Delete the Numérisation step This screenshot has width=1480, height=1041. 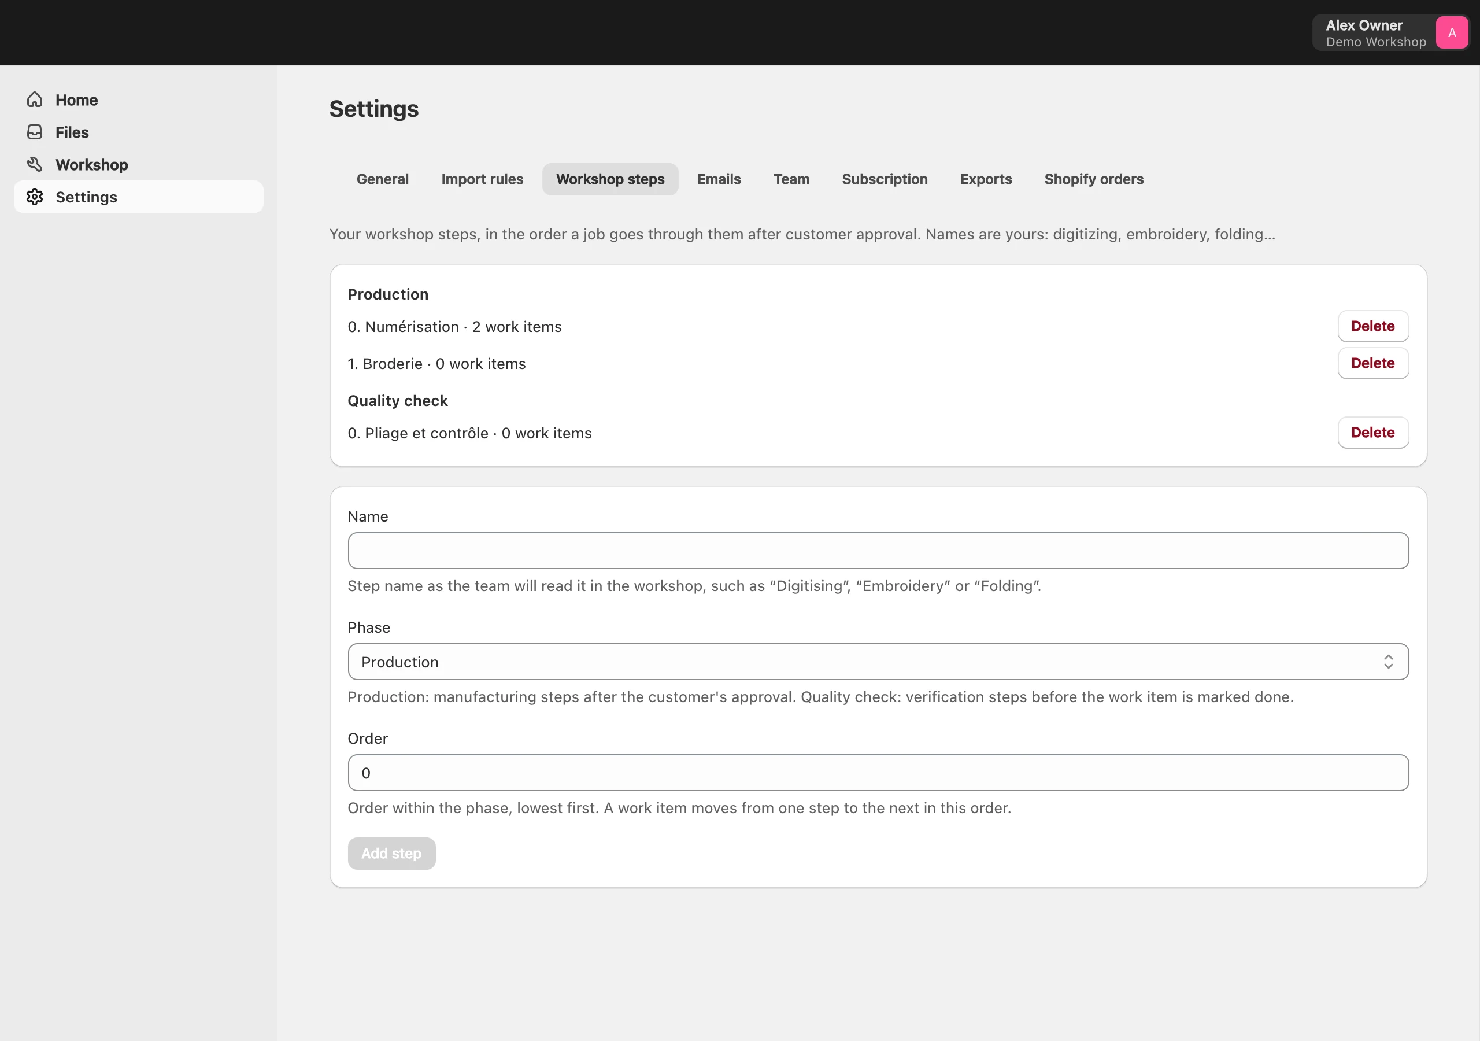[1372, 326]
